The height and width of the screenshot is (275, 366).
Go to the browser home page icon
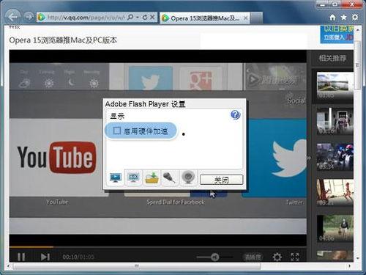click(x=332, y=17)
